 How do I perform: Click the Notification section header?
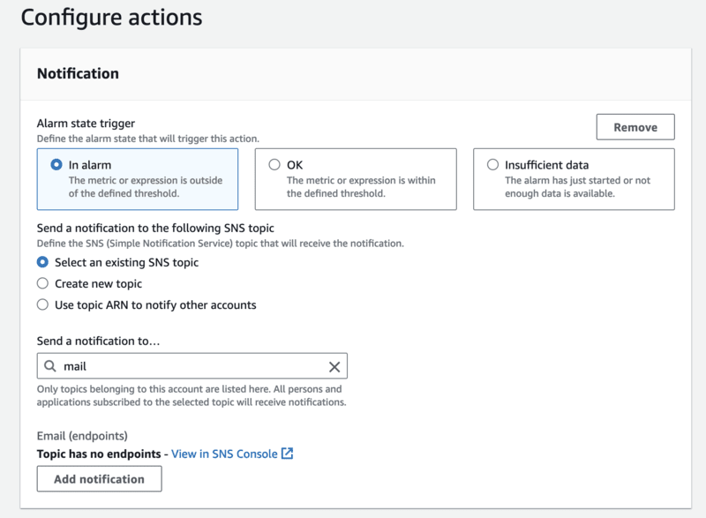coord(78,73)
